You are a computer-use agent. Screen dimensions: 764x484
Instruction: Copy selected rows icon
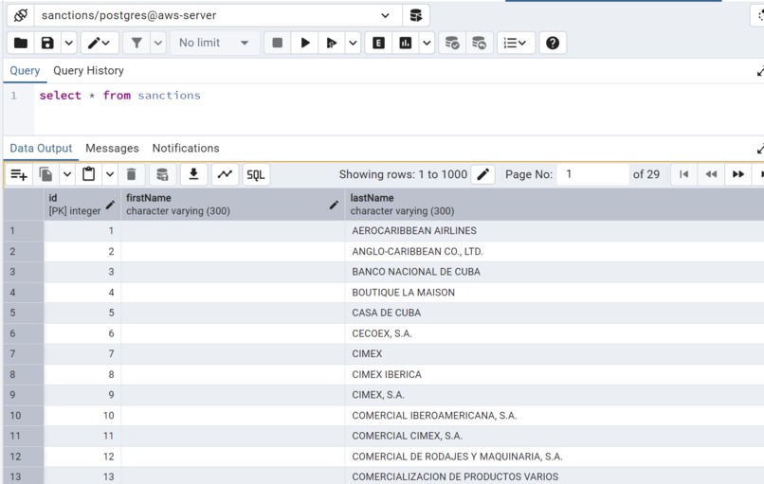[x=45, y=174]
